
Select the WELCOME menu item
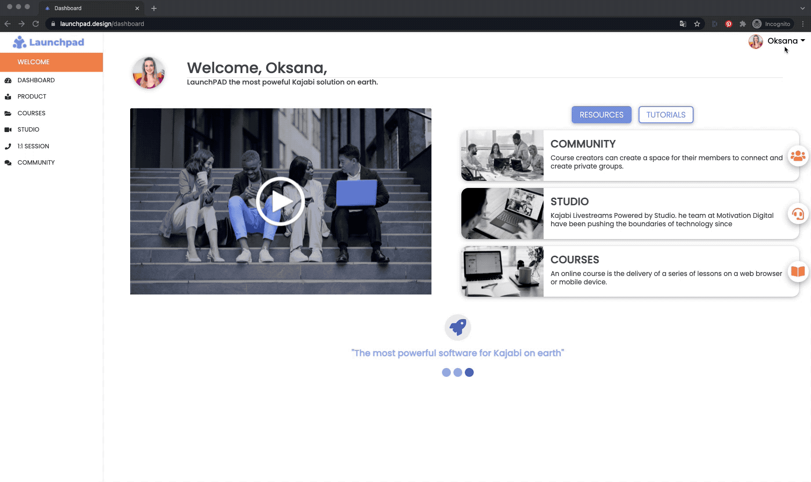click(x=51, y=62)
